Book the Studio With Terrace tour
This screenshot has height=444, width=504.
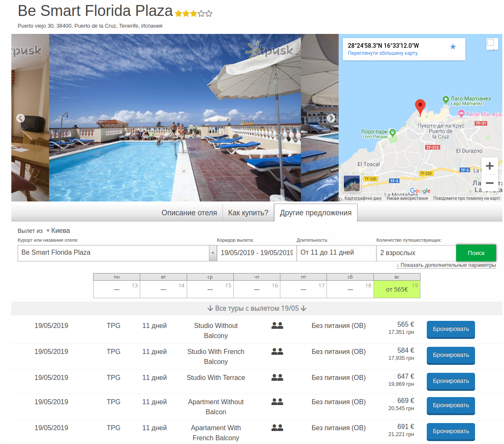coord(451,382)
